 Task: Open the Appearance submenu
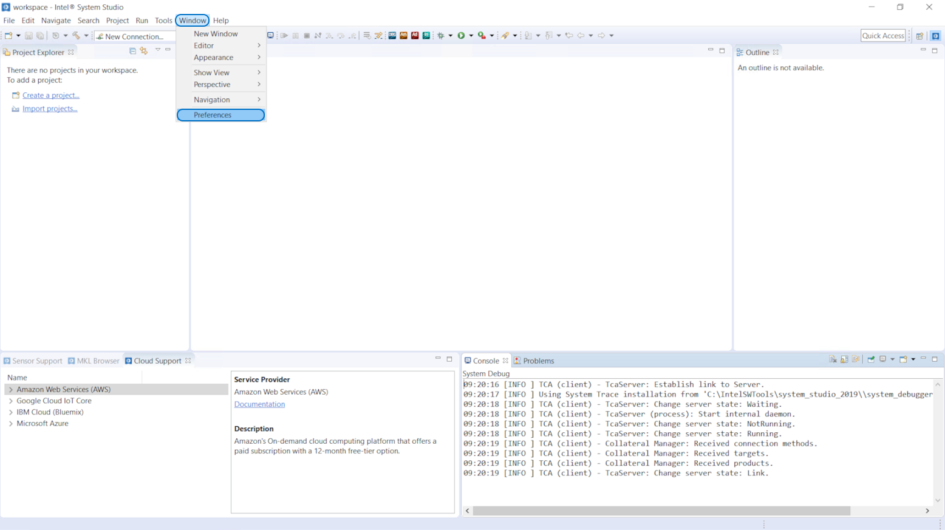[x=221, y=57]
